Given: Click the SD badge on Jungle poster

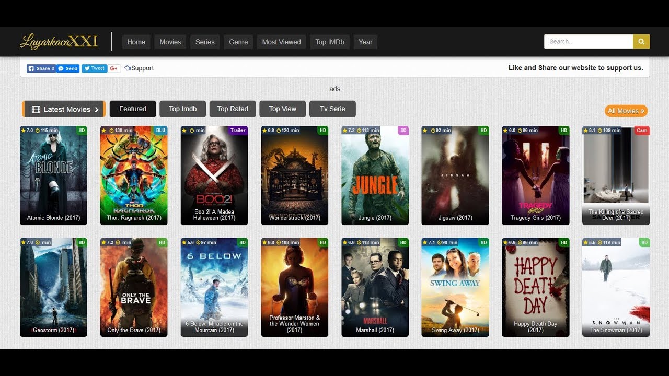Looking at the screenshot, I should click(x=403, y=130).
